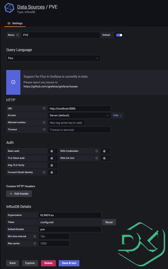Open the Access dropdown showing Server (default)

[79, 115]
